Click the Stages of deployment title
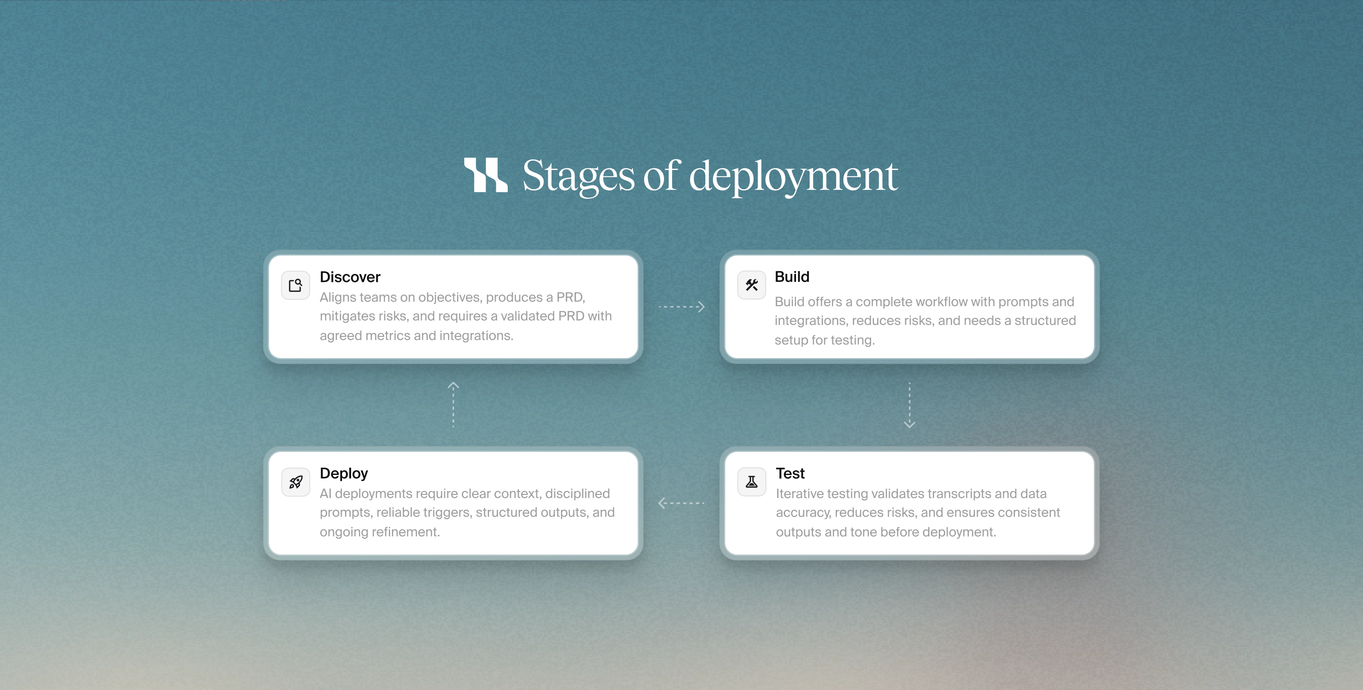Screen dimensions: 1363x690 (x=710, y=176)
